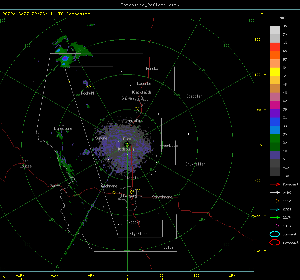This screenshot has height=280, width=300.
Task: Click the red forecast arrow legend icon
Action: 275,184
